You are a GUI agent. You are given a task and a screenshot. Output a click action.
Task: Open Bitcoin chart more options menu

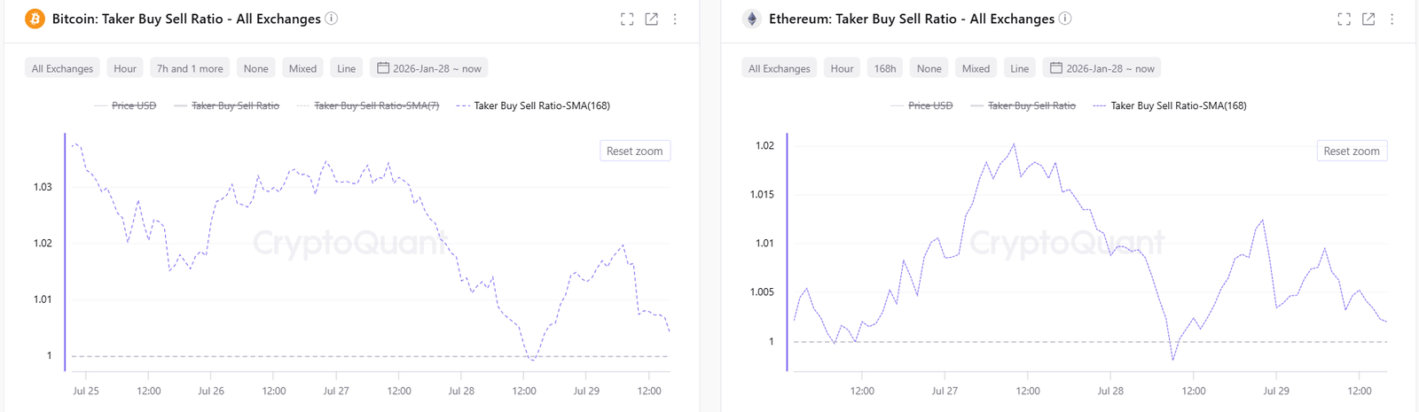[x=675, y=19]
